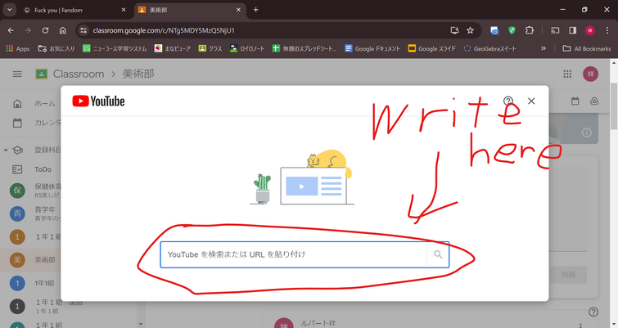
Task: Go forward in browser history
Action: coord(28,30)
